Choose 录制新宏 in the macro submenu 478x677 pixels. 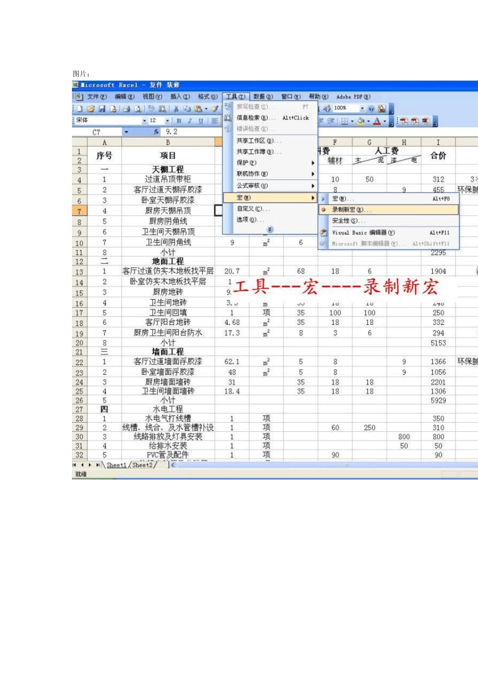click(388, 210)
